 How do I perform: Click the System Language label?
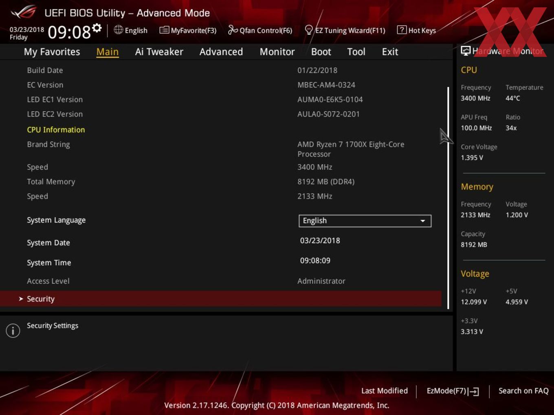(56, 220)
